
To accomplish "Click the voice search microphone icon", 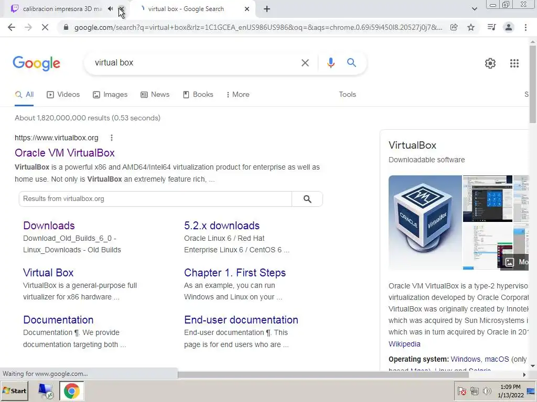I will tap(330, 63).
